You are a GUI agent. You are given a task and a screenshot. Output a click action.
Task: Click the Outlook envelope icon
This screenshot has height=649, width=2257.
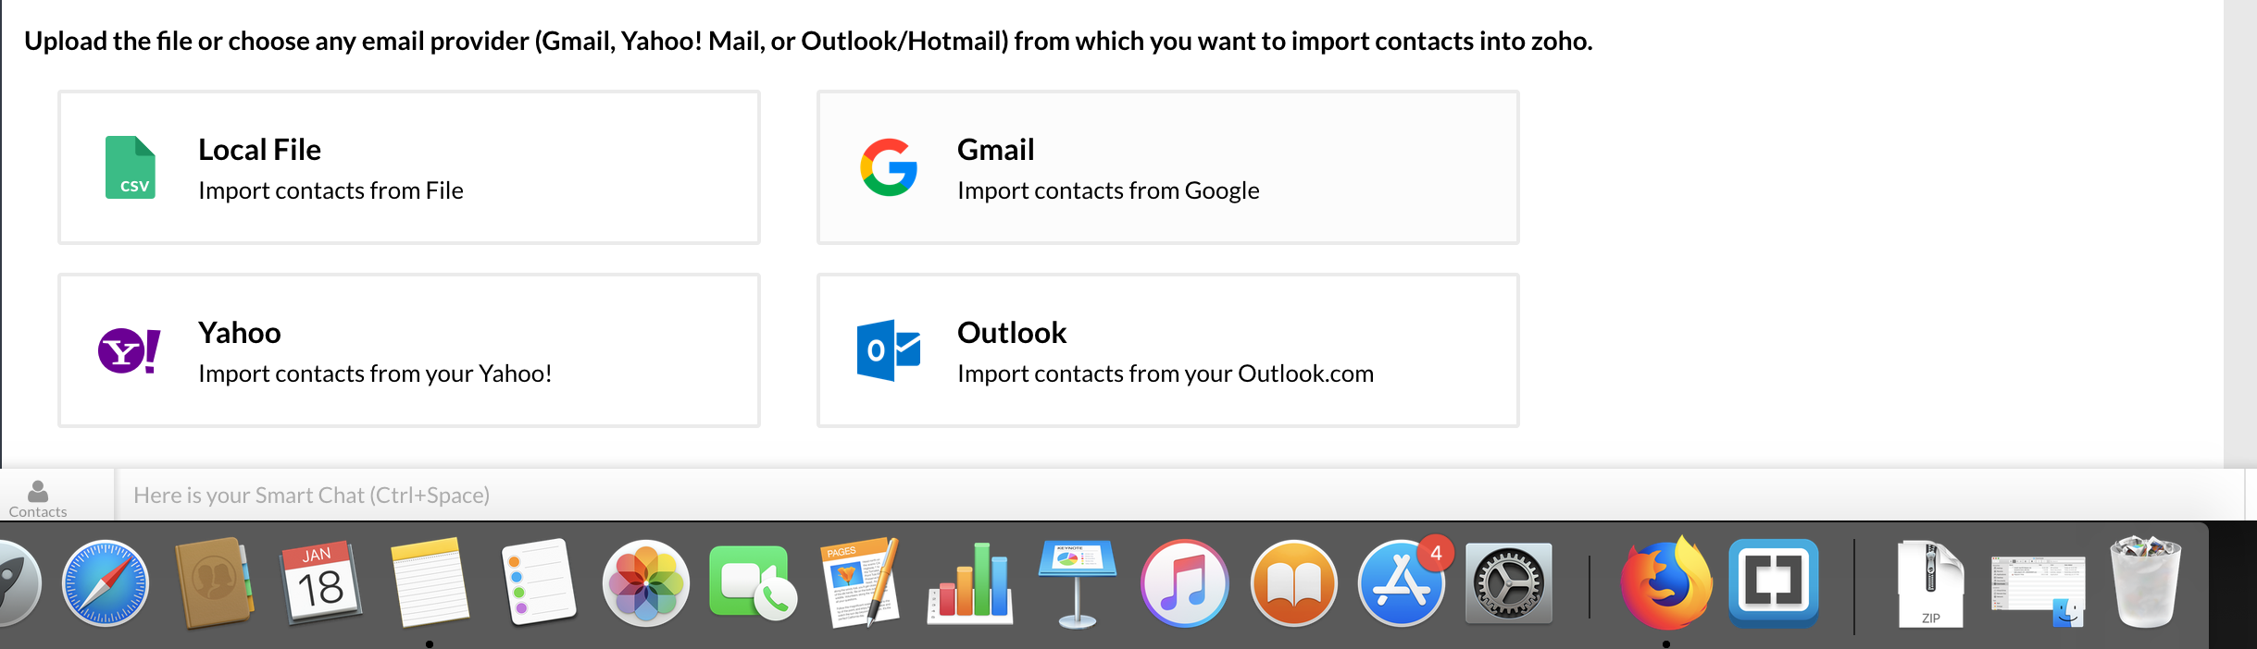coord(890,349)
